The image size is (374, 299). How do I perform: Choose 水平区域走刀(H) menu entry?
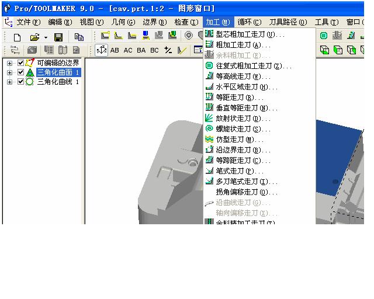[x=259, y=87]
